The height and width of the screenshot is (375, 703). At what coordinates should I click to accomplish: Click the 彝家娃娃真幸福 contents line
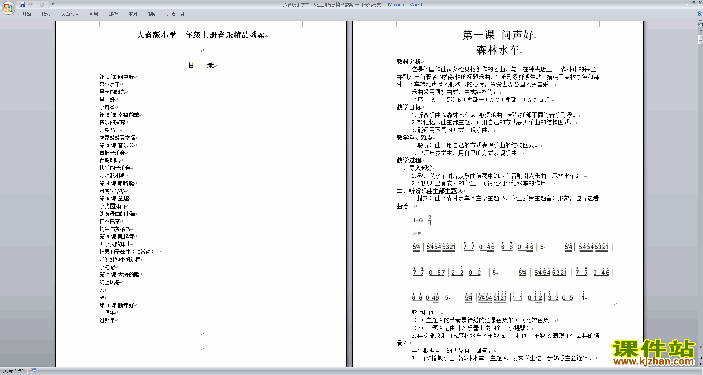(x=118, y=138)
